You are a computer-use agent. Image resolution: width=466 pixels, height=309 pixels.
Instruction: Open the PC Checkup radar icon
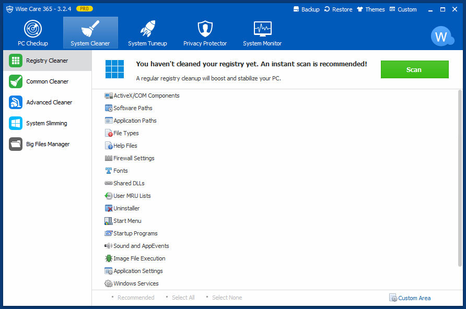33,29
